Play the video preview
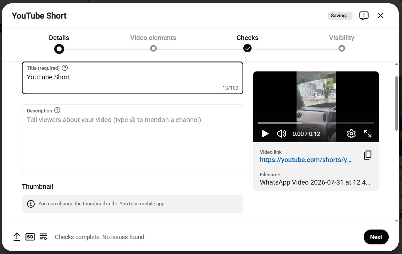 (265, 134)
